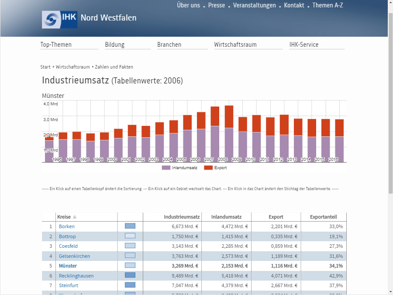The image size is (393, 295).
Task: Select the Steinfurt district link
Action: (69, 285)
